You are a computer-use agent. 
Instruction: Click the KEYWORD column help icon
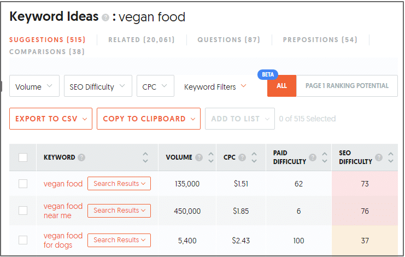click(x=81, y=157)
